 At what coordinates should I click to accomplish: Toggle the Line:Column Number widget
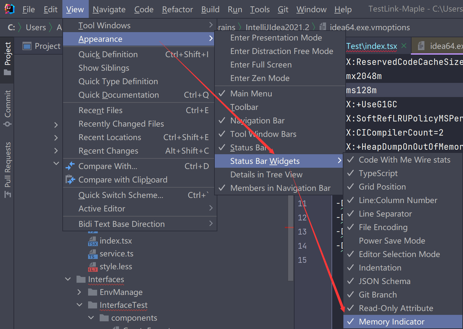(x=403, y=200)
